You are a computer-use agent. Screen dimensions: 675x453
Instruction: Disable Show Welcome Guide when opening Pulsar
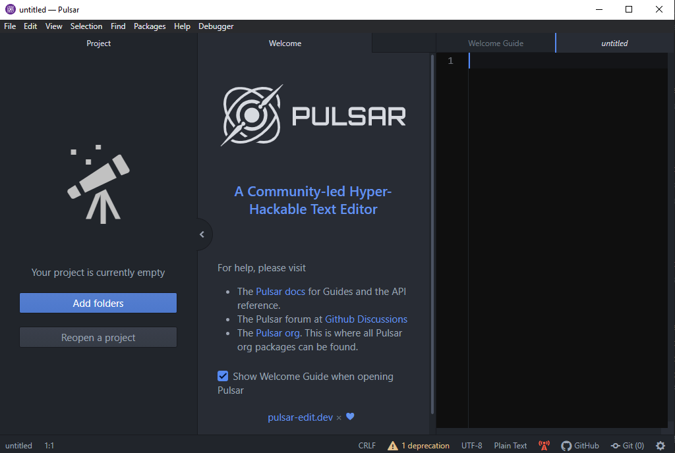tap(223, 376)
